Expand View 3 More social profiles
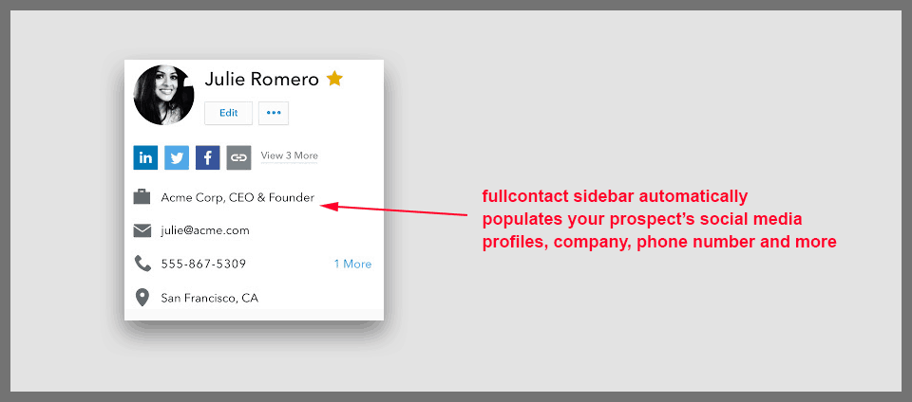The width and height of the screenshot is (912, 402). click(x=289, y=155)
